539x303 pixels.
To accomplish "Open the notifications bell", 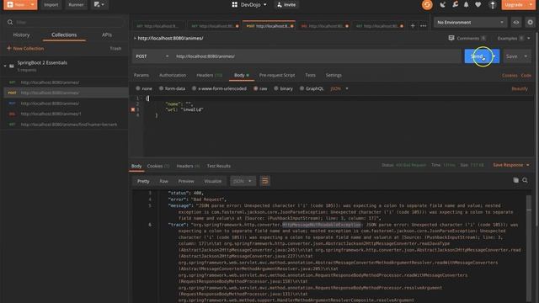I will 466,5.
